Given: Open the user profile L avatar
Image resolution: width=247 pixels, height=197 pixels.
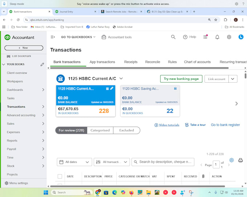Looking at the screenshot, I should pos(241,37).
